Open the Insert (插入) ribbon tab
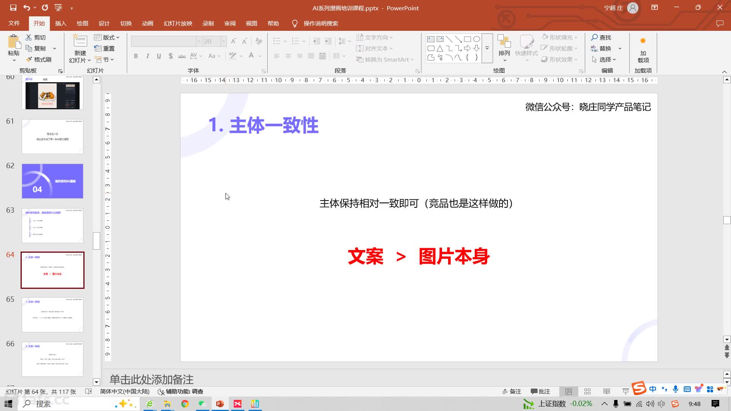The image size is (731, 411). tap(61, 24)
